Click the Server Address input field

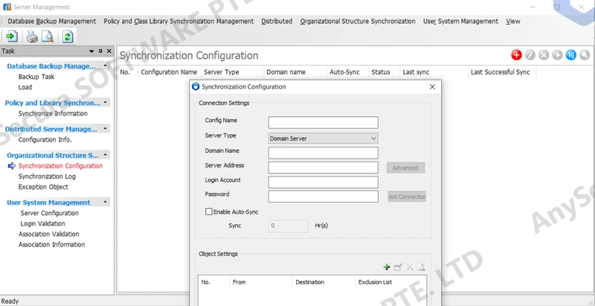pos(324,168)
